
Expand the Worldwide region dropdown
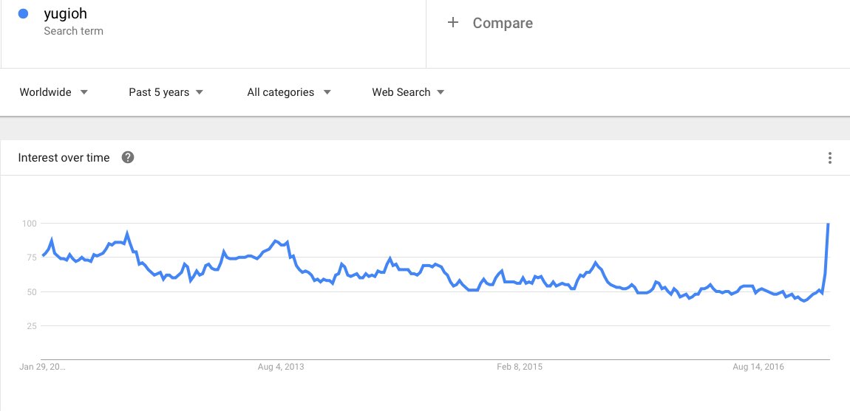point(54,92)
